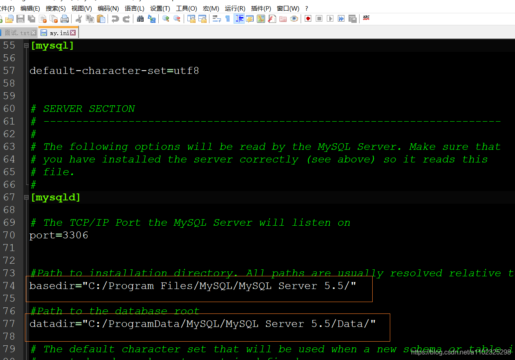Image resolution: width=515 pixels, height=360 pixels.
Task: Open user-defined language dialog icon
Action: tap(250, 19)
